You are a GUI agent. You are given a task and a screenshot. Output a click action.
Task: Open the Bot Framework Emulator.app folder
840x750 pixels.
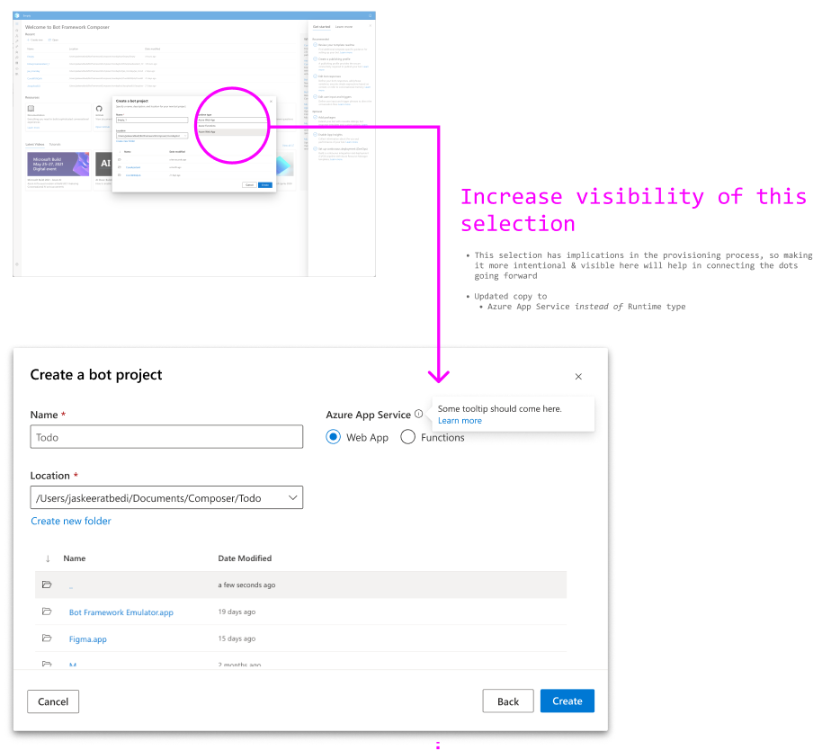coord(121,612)
